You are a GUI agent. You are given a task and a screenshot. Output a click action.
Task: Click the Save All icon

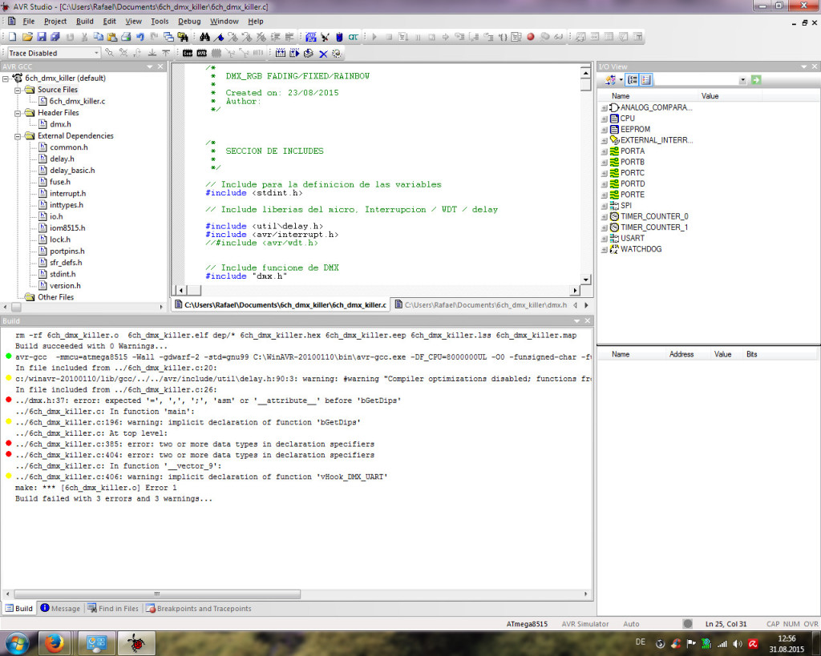(x=55, y=37)
